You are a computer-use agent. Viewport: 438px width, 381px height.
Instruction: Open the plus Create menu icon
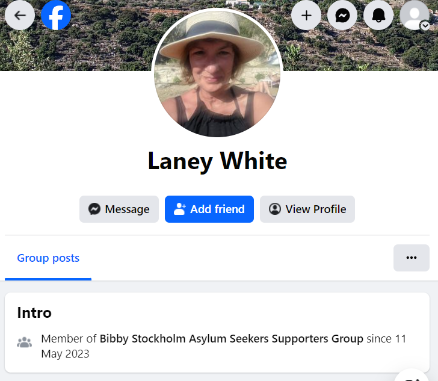tap(306, 15)
